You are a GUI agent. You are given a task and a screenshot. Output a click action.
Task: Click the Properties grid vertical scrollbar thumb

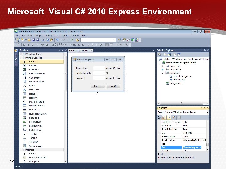[x=207, y=144]
